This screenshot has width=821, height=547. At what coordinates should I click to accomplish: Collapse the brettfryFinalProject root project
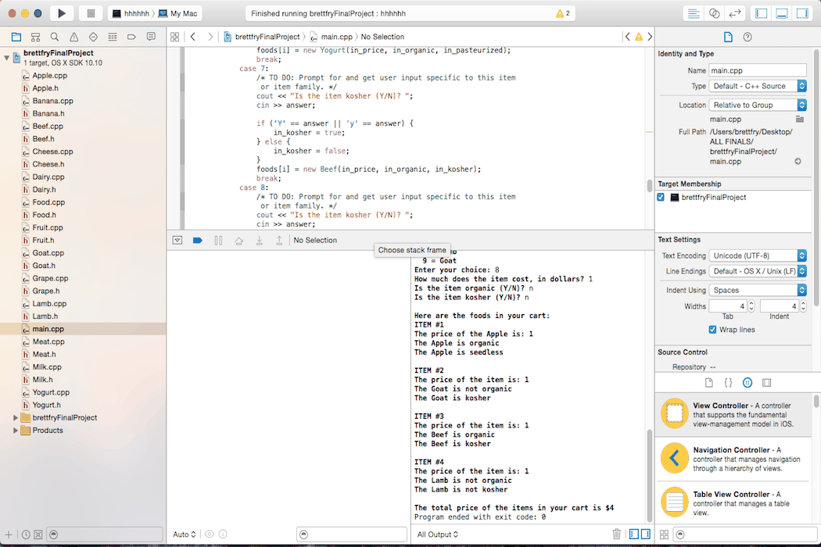click(x=6, y=57)
